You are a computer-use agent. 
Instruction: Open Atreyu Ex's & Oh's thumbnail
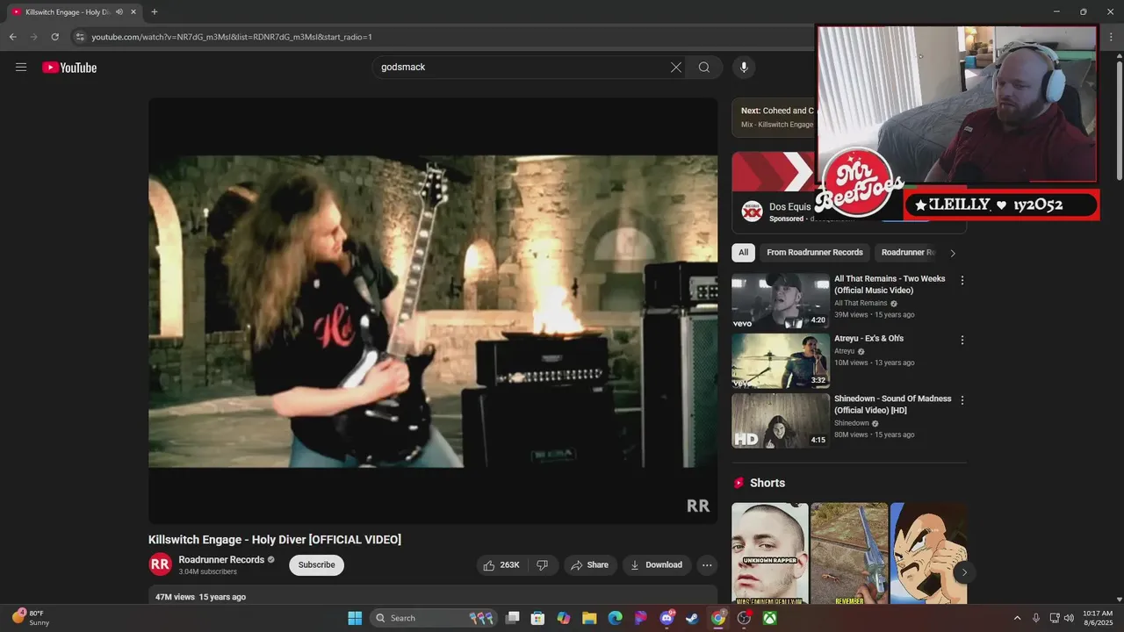pos(781,361)
